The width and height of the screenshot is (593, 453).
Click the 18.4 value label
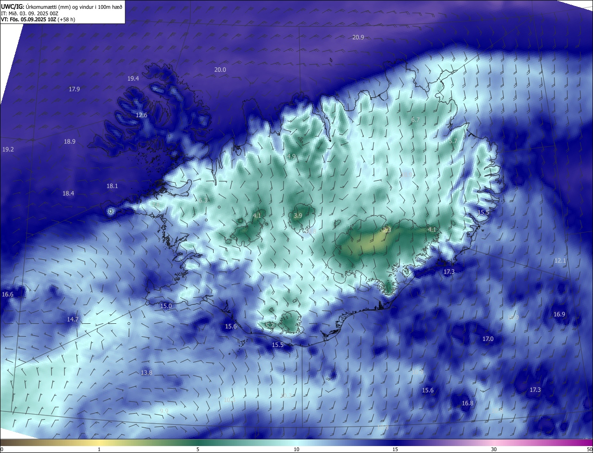pos(68,193)
